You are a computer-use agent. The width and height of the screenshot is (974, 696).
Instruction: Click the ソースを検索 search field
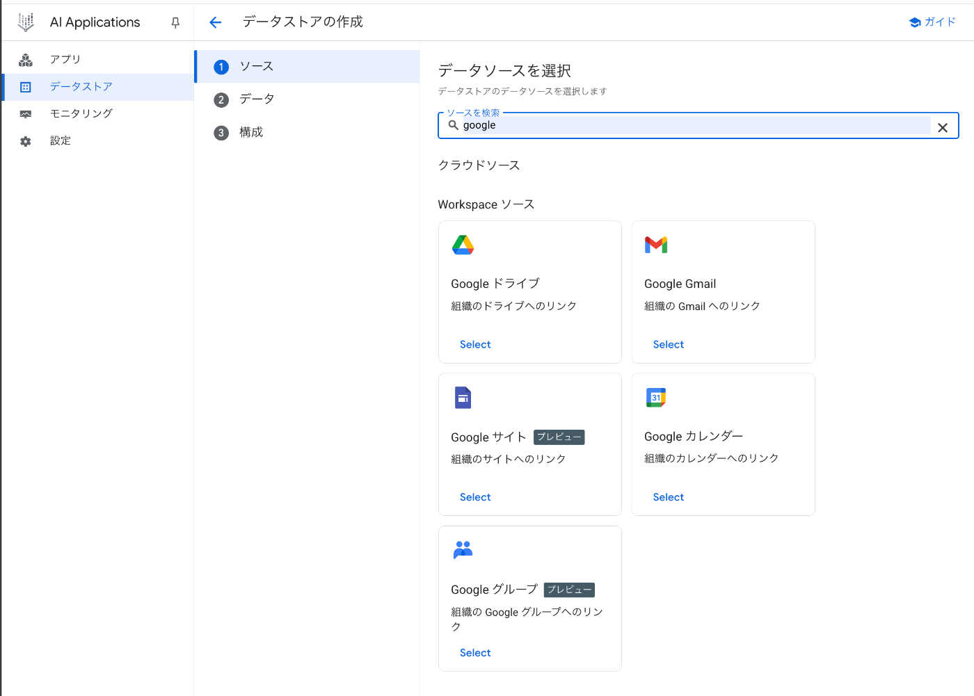coord(698,126)
